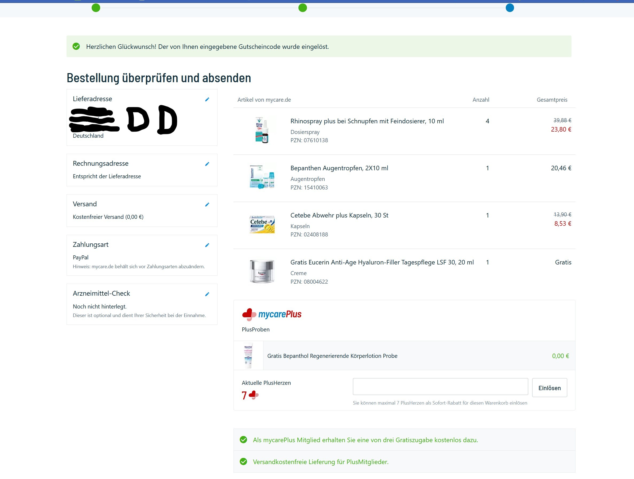Click checkmark beside Versandkostenfreie Lieferung message
This screenshot has height=479, width=634.
(x=243, y=462)
